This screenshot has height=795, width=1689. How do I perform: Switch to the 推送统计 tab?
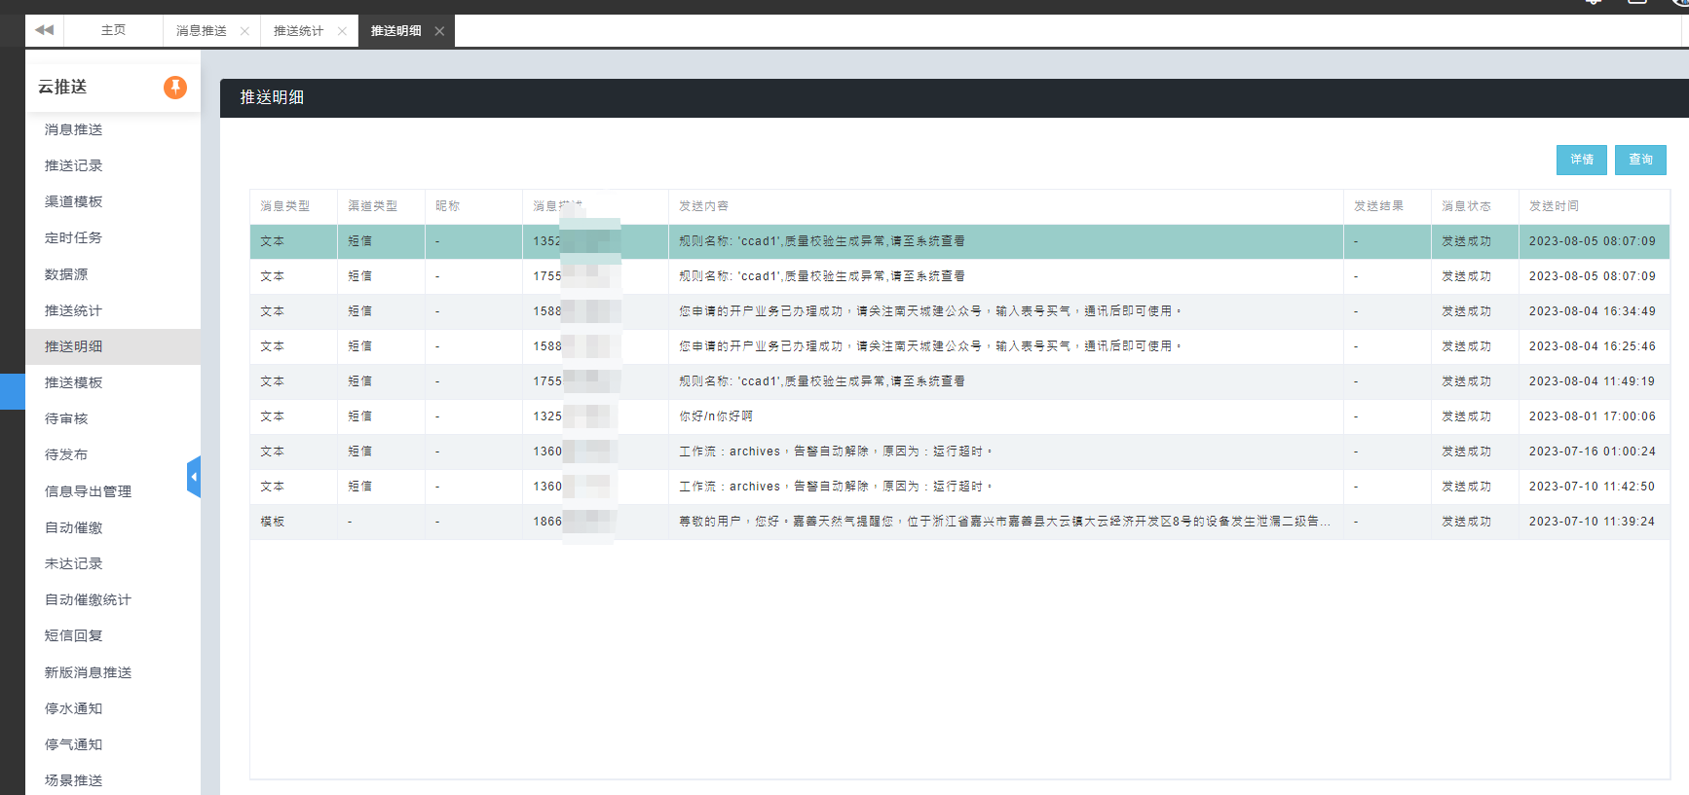pyautogui.click(x=298, y=31)
